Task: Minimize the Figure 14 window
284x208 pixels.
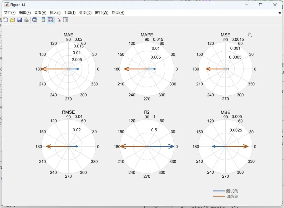Action: click(246, 5)
